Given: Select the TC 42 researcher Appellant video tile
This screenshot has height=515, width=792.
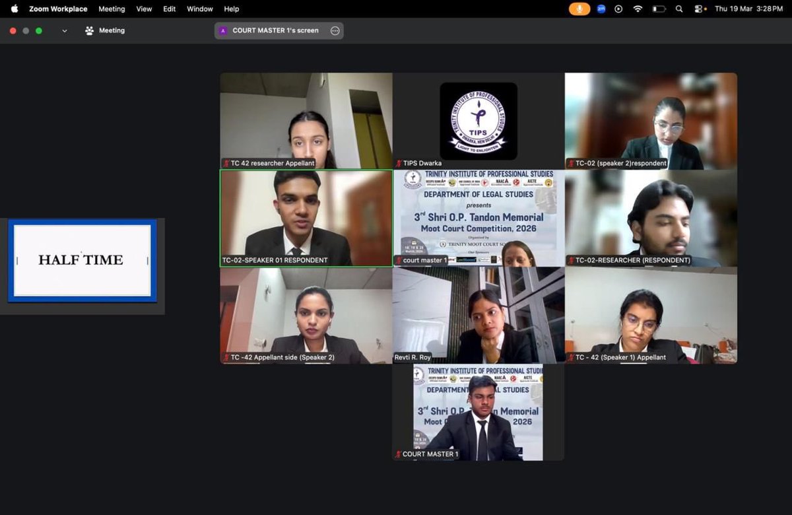Looking at the screenshot, I should (x=306, y=121).
